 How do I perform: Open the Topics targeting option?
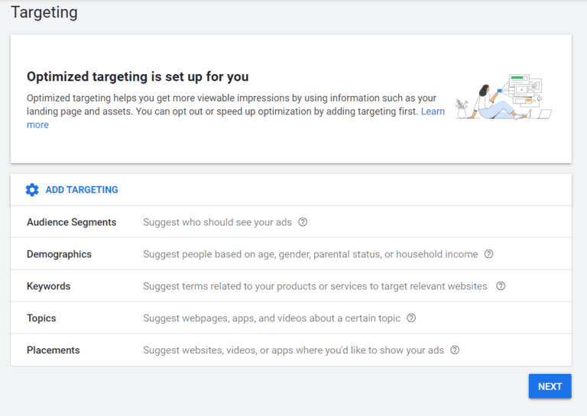[41, 318]
